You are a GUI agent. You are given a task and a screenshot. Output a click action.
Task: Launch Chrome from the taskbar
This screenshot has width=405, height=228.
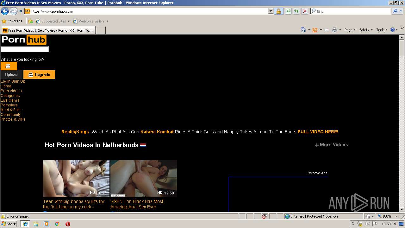(x=57, y=224)
